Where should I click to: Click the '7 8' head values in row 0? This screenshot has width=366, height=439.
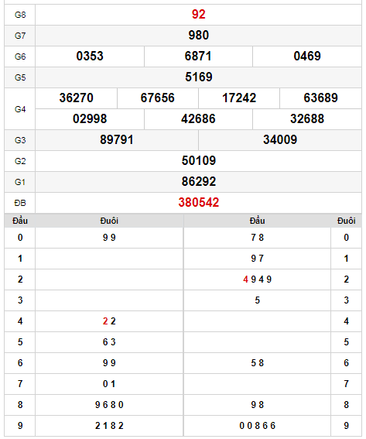point(257,238)
